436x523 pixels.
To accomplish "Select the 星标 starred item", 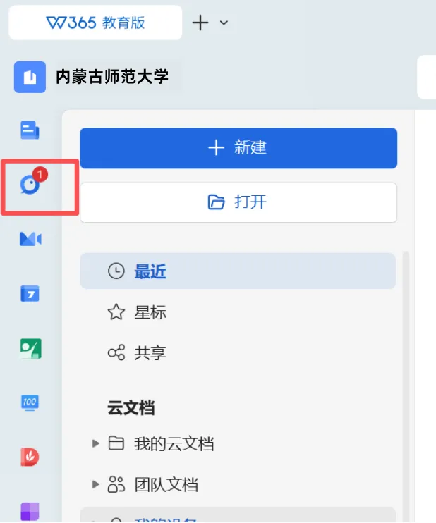I will coord(238,312).
